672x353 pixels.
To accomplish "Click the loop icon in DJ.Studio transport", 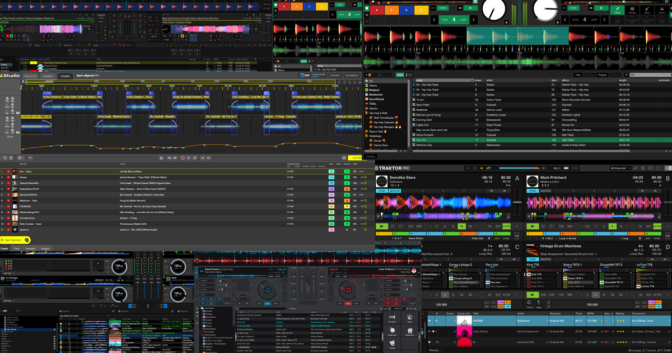I will click(x=195, y=157).
